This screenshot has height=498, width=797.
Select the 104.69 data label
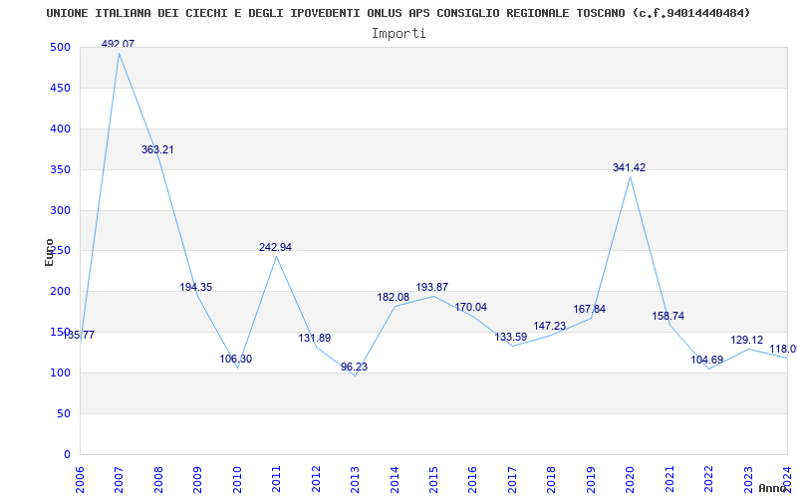click(x=707, y=361)
